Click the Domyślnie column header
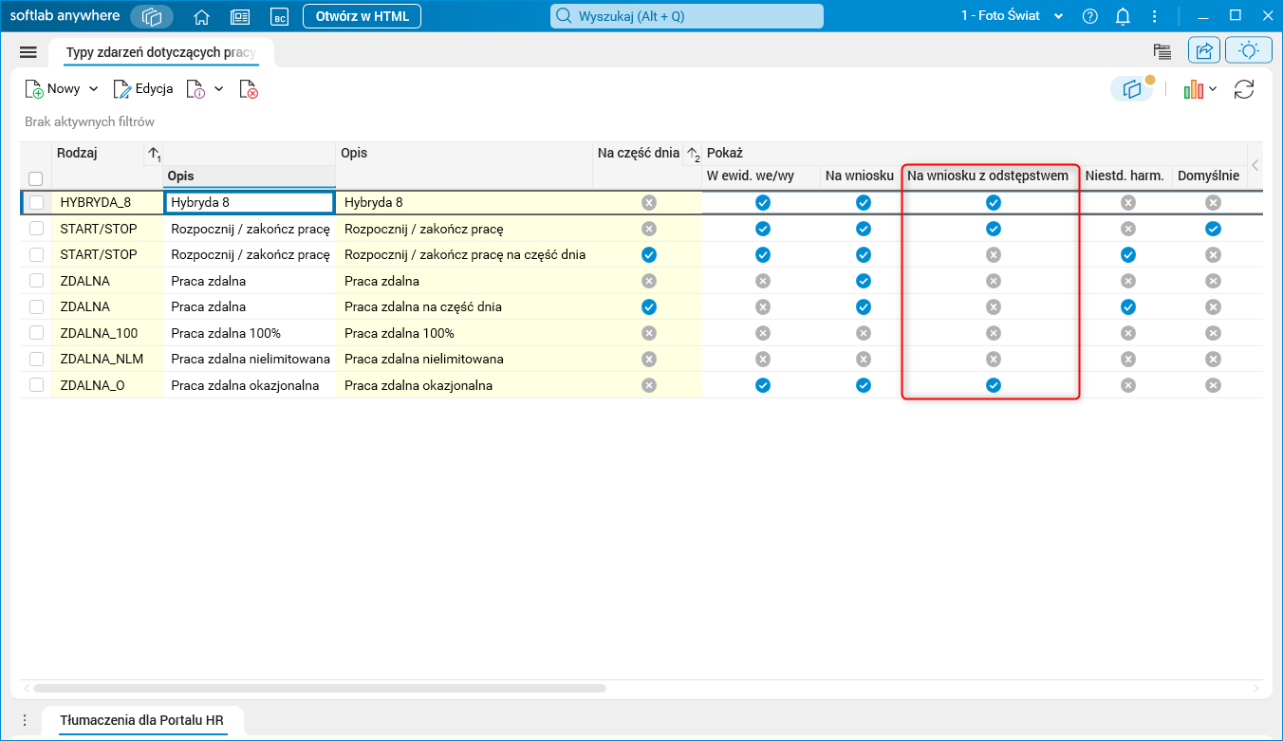The width and height of the screenshot is (1283, 741). click(1208, 176)
